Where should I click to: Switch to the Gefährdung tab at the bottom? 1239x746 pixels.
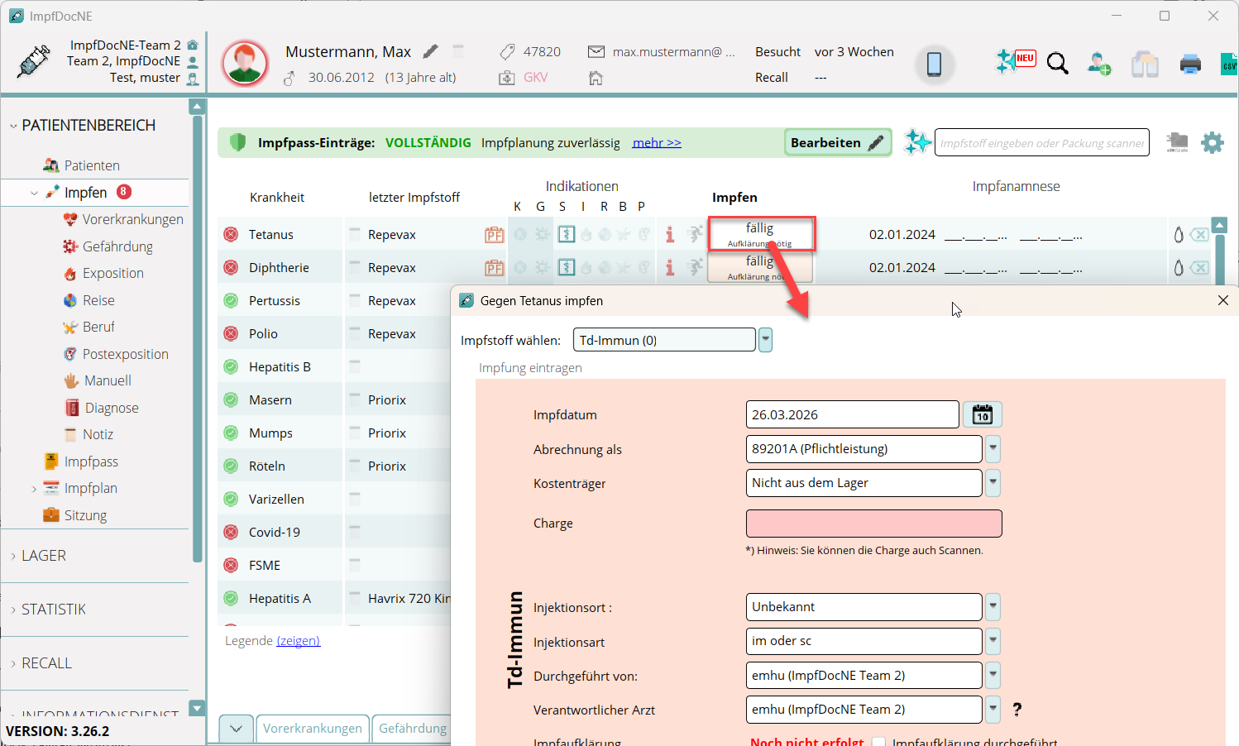pyautogui.click(x=412, y=729)
